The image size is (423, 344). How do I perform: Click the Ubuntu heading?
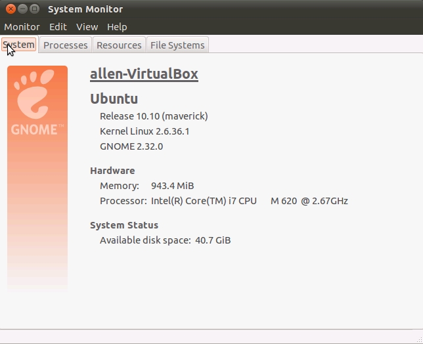(114, 98)
